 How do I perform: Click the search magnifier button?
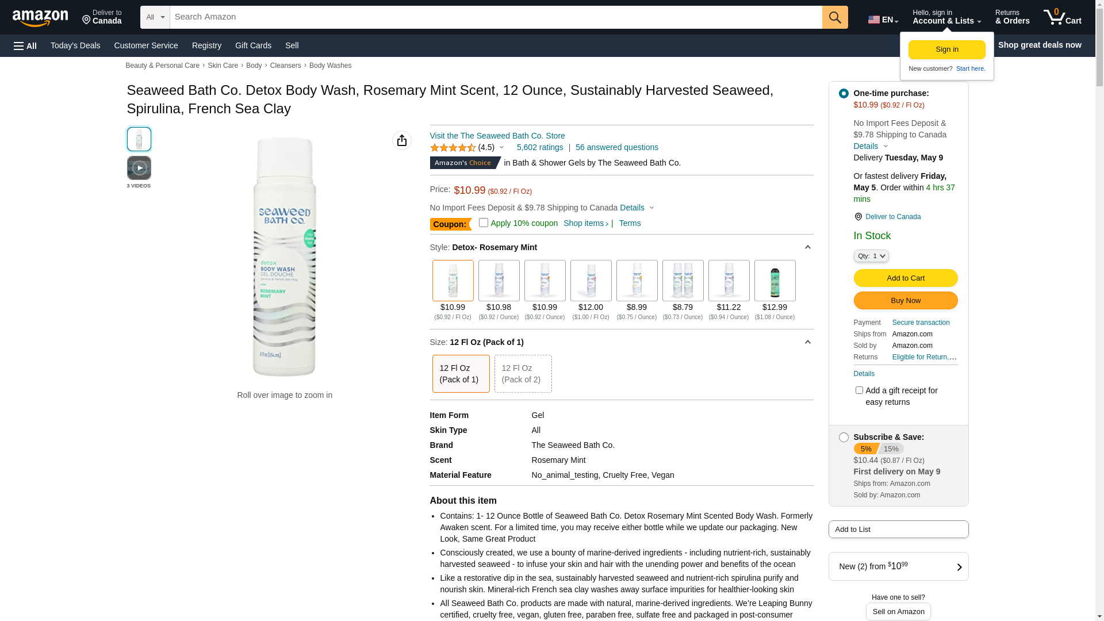[x=834, y=17]
